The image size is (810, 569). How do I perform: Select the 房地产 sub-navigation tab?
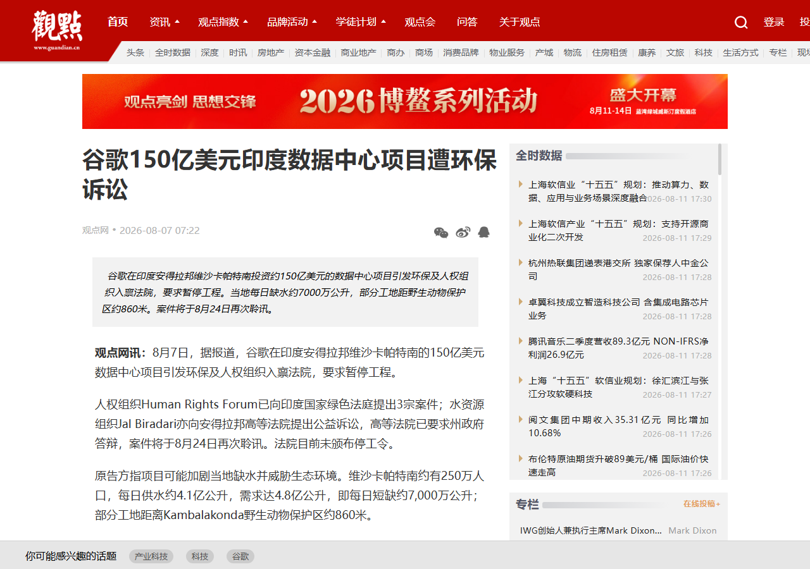click(x=271, y=52)
